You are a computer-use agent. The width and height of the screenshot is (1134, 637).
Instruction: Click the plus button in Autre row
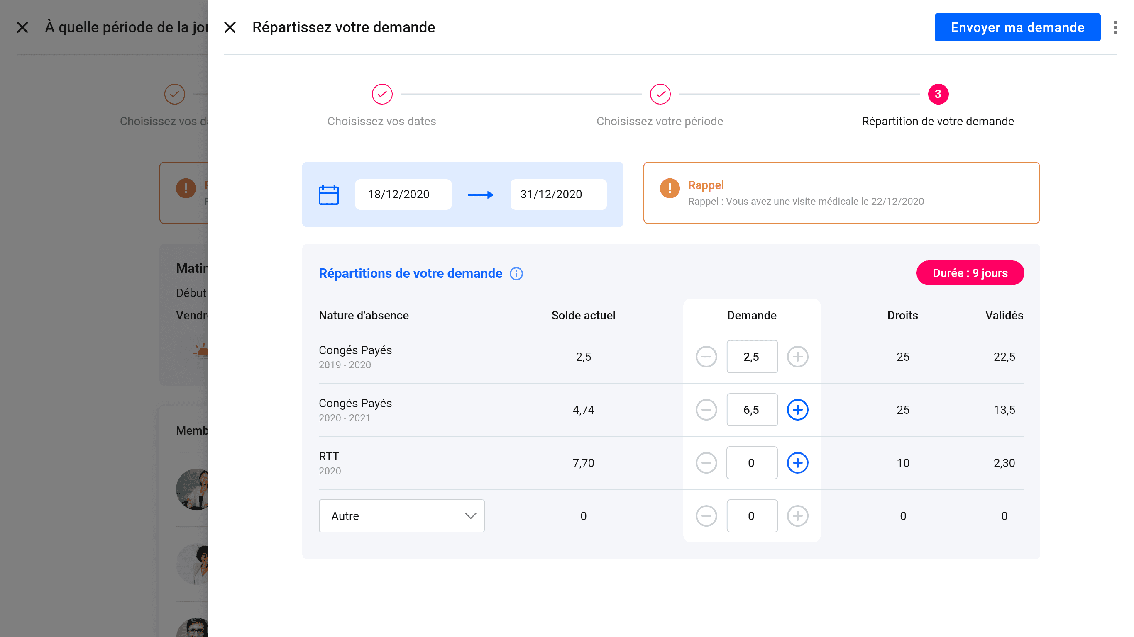(x=797, y=516)
